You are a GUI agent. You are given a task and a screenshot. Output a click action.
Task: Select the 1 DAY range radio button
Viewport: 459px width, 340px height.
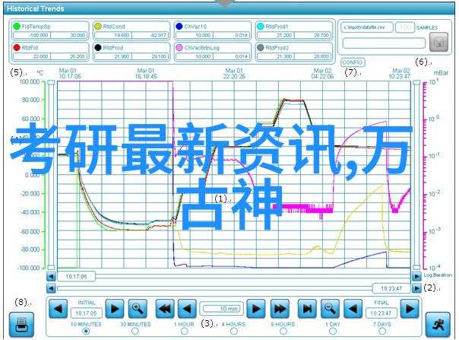333,332
